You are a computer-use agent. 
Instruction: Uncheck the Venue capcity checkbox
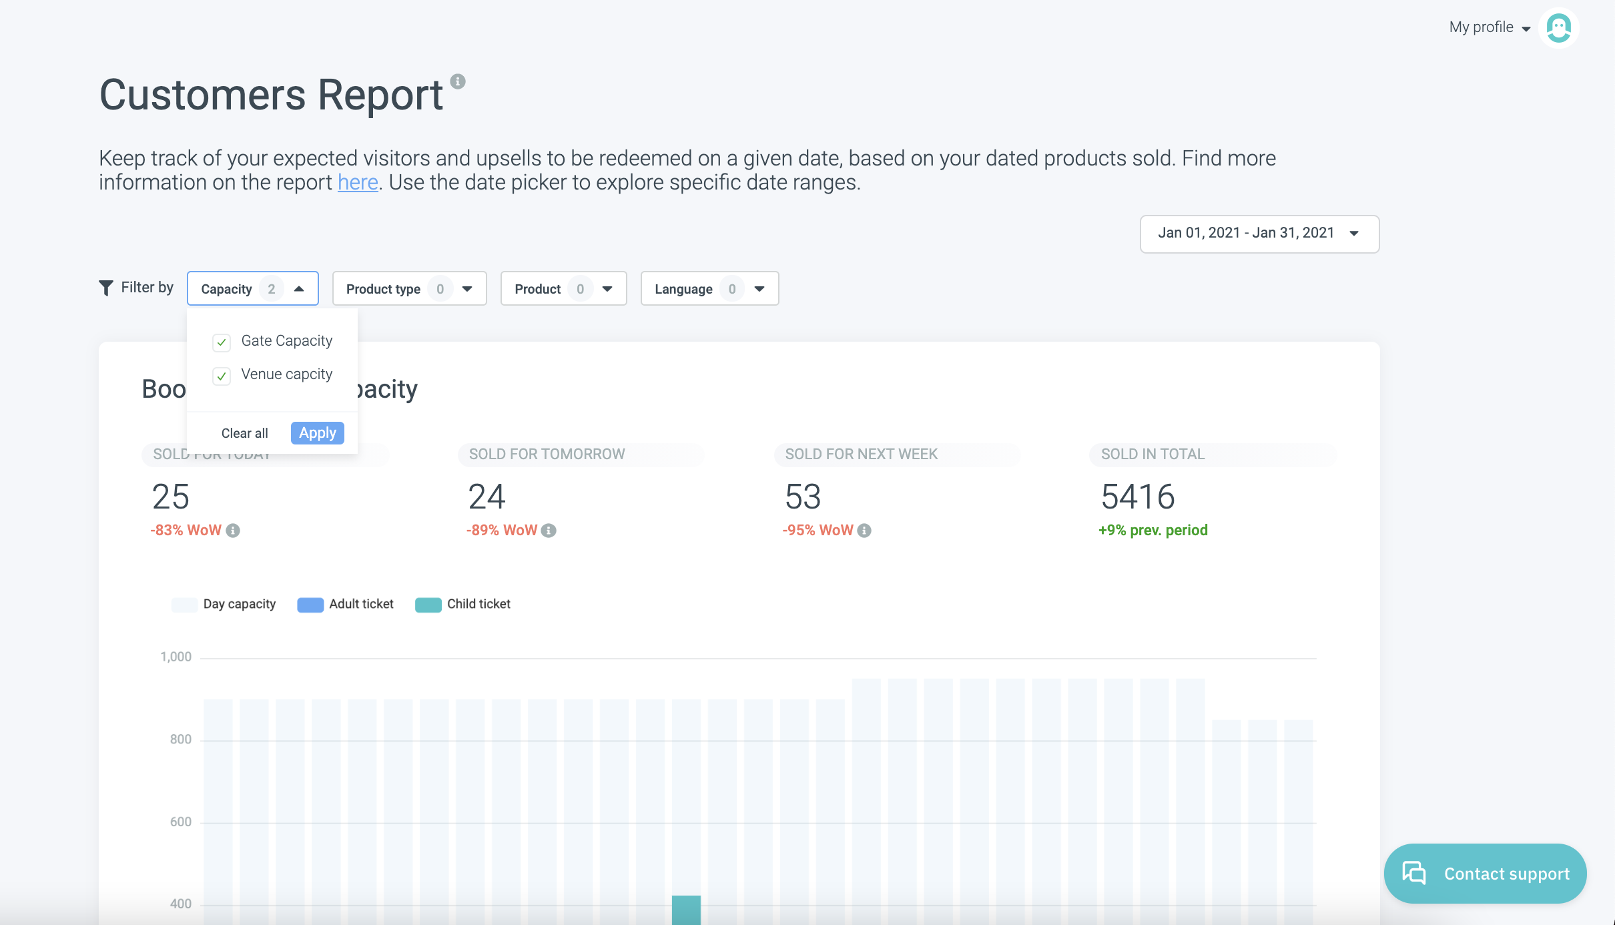[222, 376]
